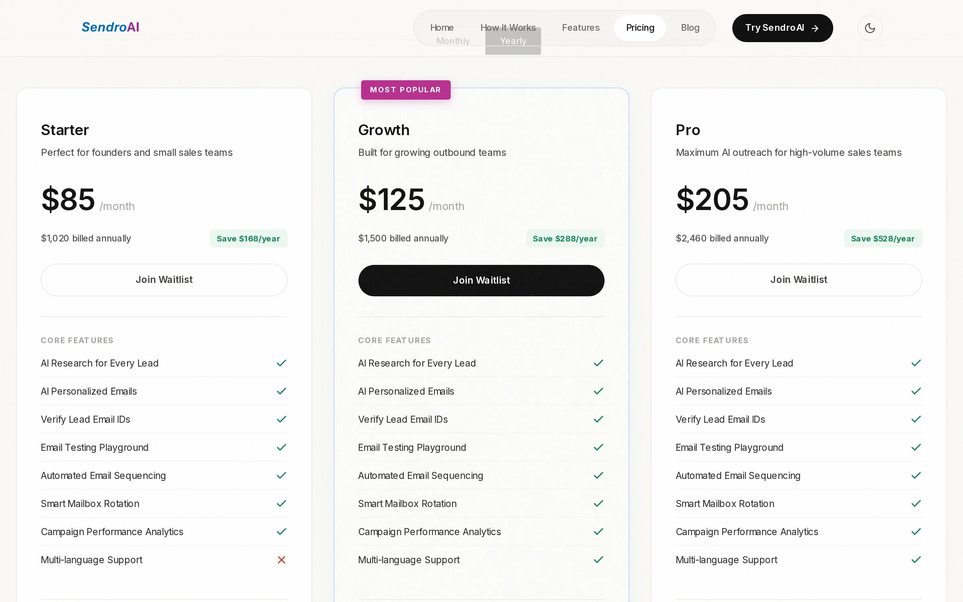
Task: Click Starter's Email Testing Playground checkmark
Action: pyautogui.click(x=281, y=447)
